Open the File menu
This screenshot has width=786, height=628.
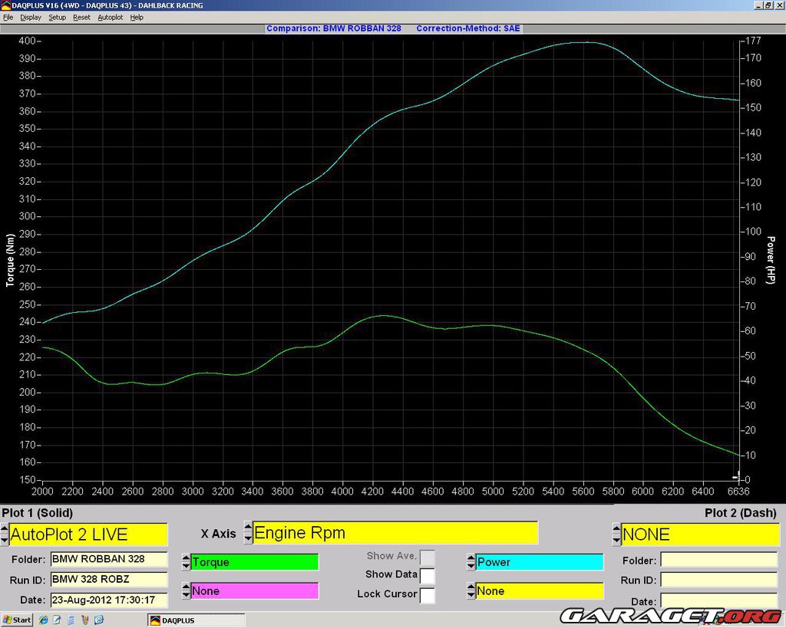click(x=8, y=17)
